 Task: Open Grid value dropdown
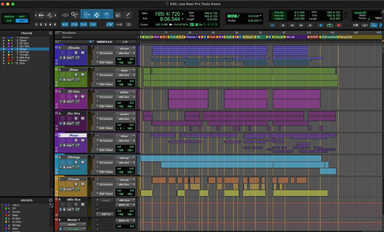point(260,16)
